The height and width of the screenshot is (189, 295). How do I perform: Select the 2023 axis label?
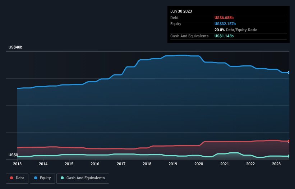276,164
